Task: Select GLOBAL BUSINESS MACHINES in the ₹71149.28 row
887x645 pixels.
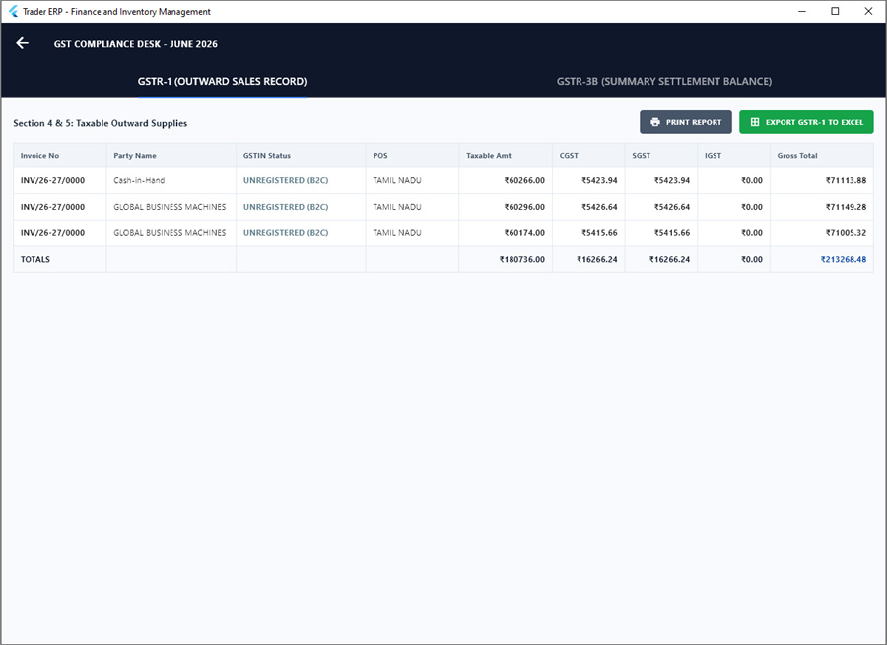Action: click(170, 207)
